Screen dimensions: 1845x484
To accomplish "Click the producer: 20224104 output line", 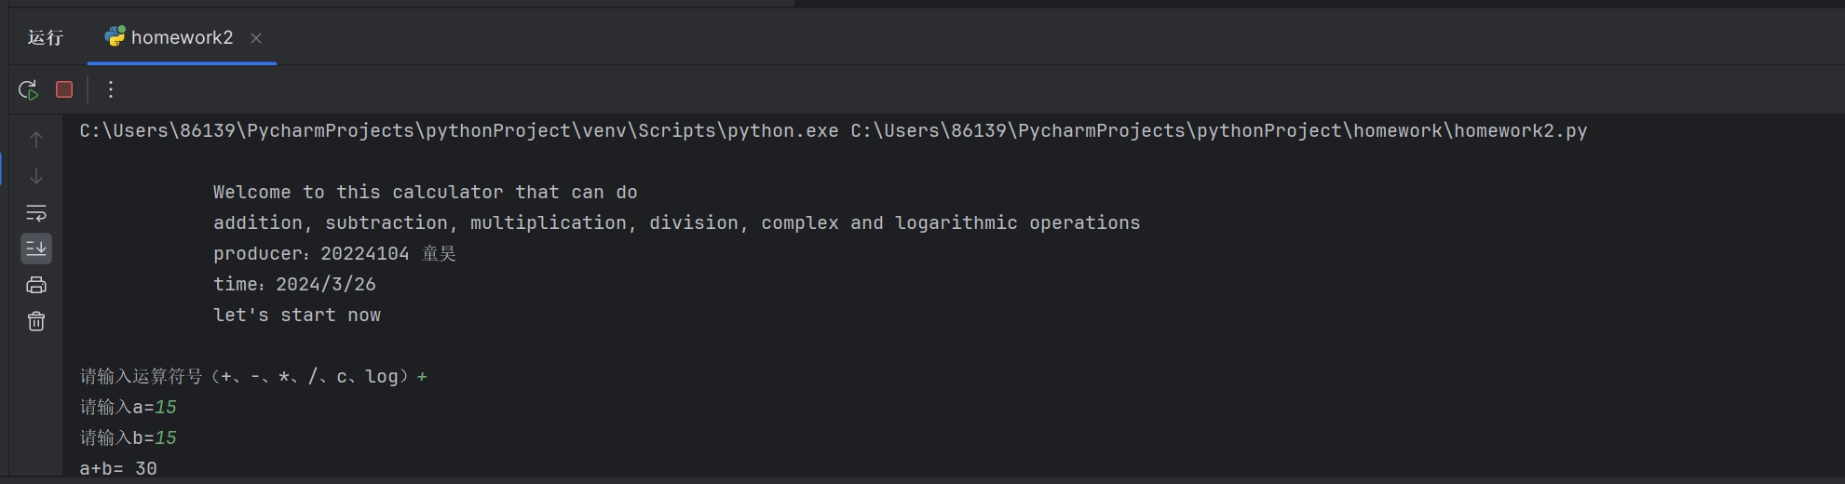I will pyautogui.click(x=334, y=253).
